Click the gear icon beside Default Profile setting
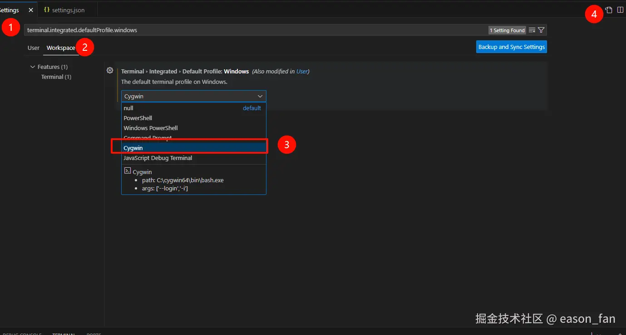 [109, 70]
